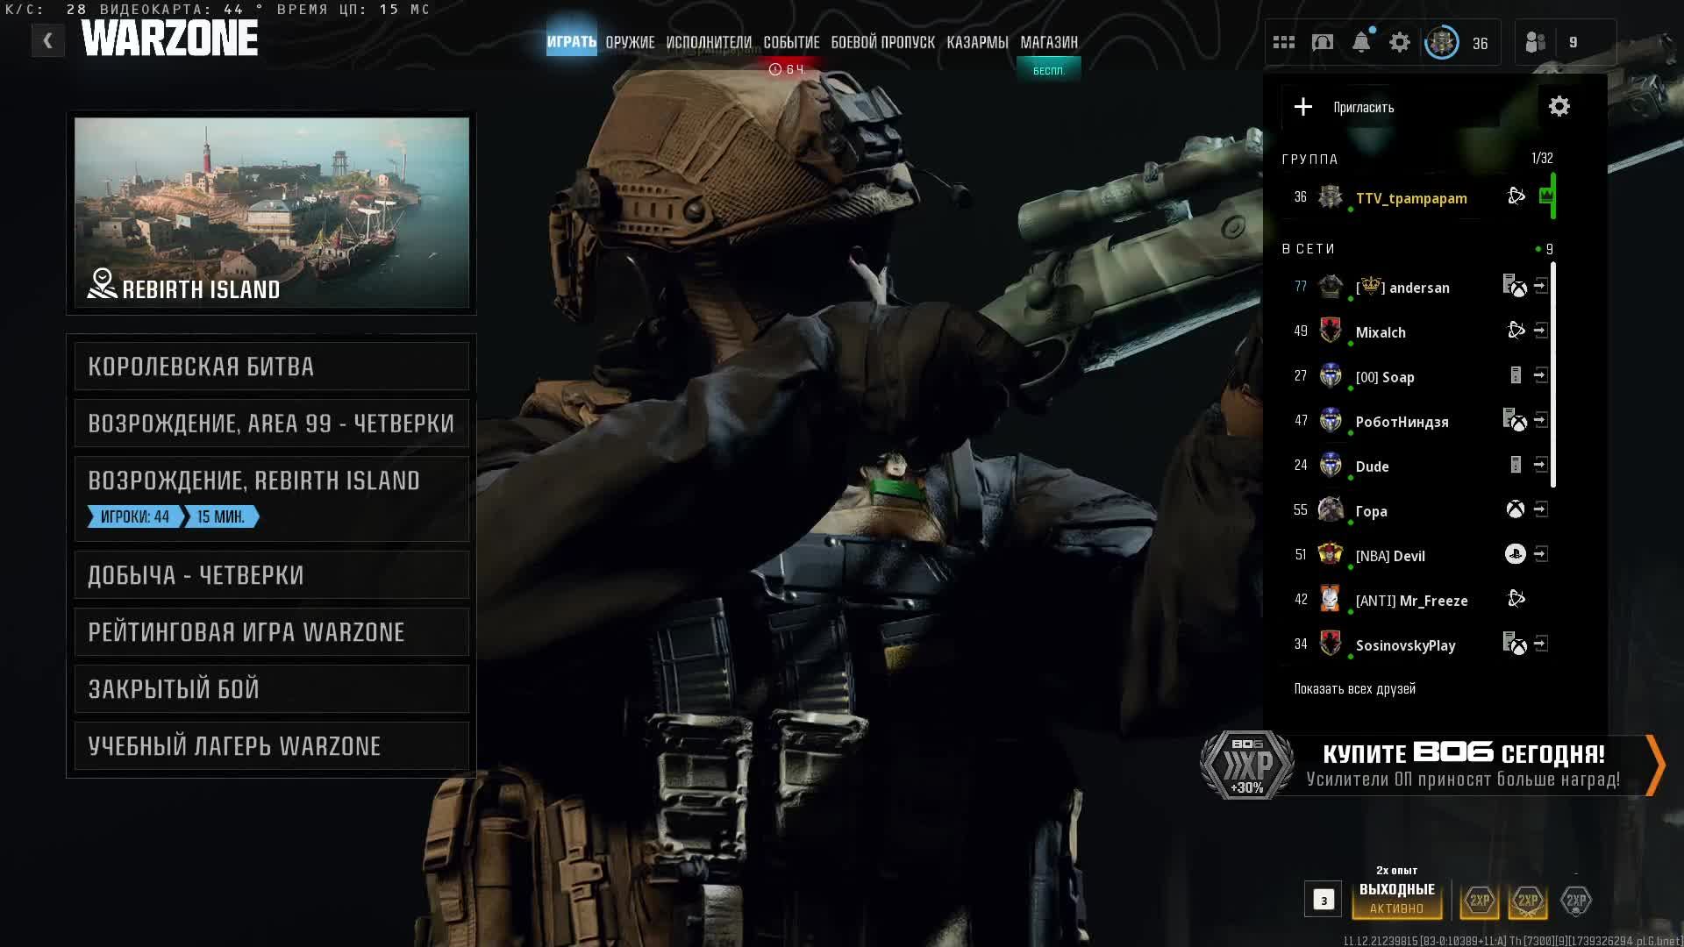Click the join icon next to Mixalch
The image size is (1684, 947).
1541,331
